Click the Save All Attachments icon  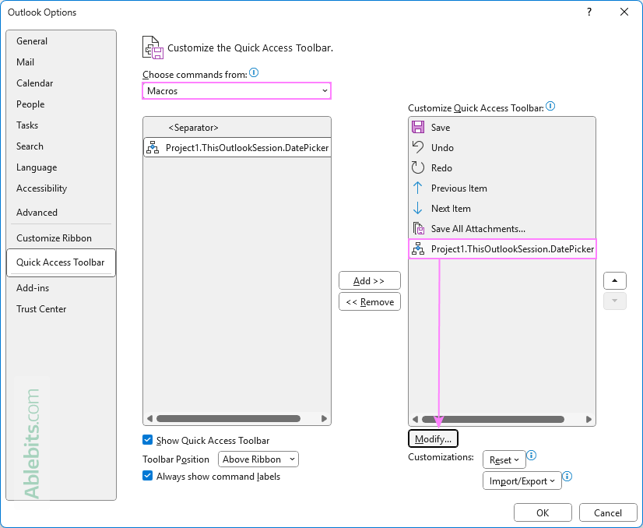tap(418, 228)
